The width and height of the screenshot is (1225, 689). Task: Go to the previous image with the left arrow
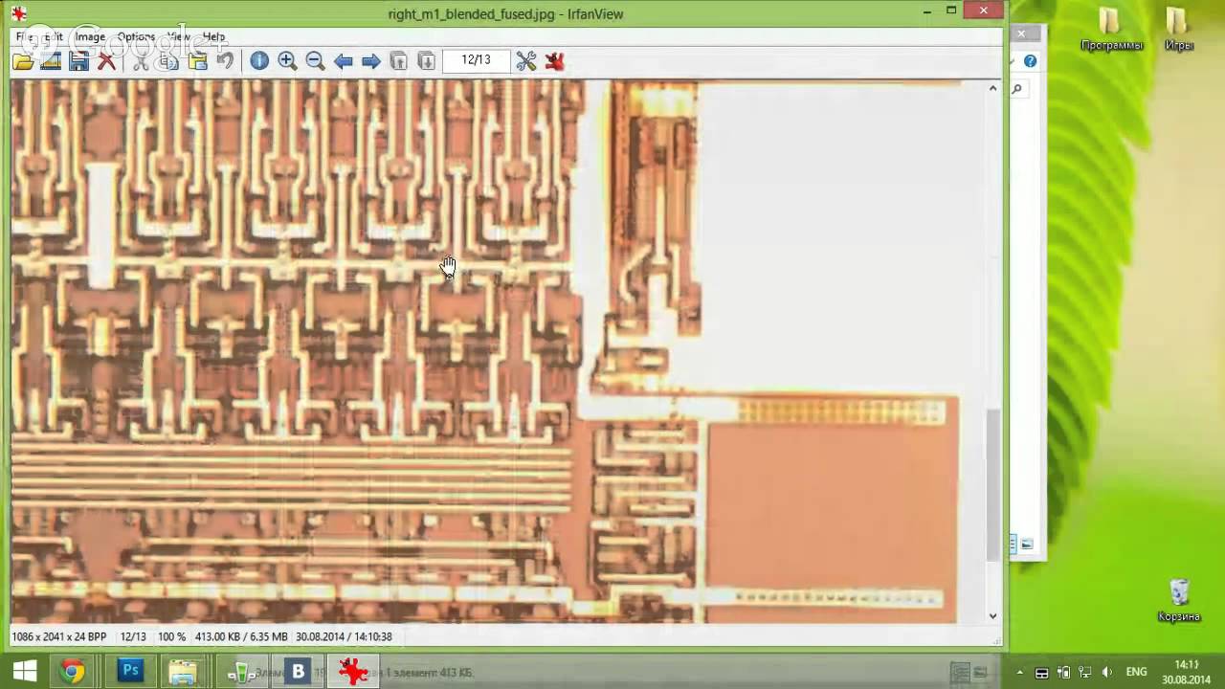tap(343, 61)
